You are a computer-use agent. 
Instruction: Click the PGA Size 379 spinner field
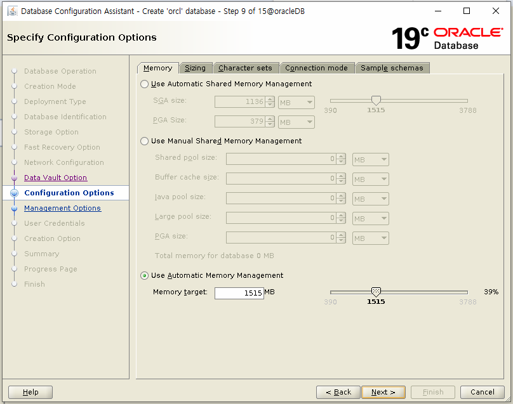[x=244, y=122]
